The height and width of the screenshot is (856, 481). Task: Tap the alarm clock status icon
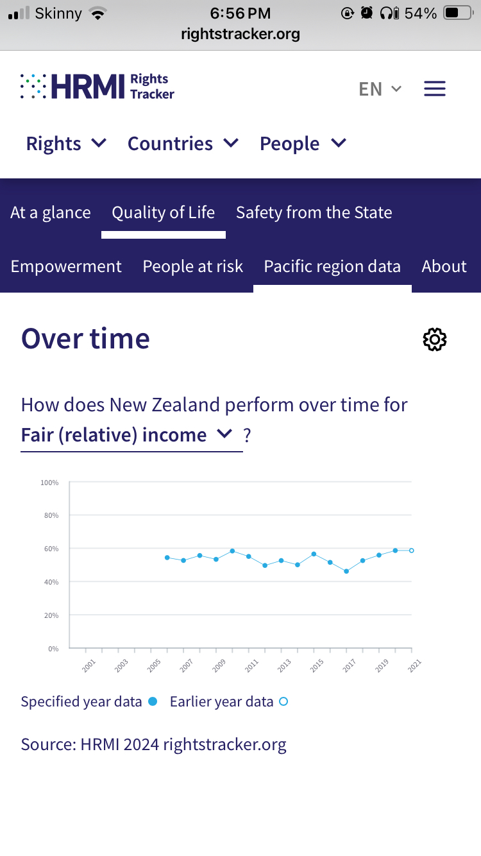click(x=366, y=13)
